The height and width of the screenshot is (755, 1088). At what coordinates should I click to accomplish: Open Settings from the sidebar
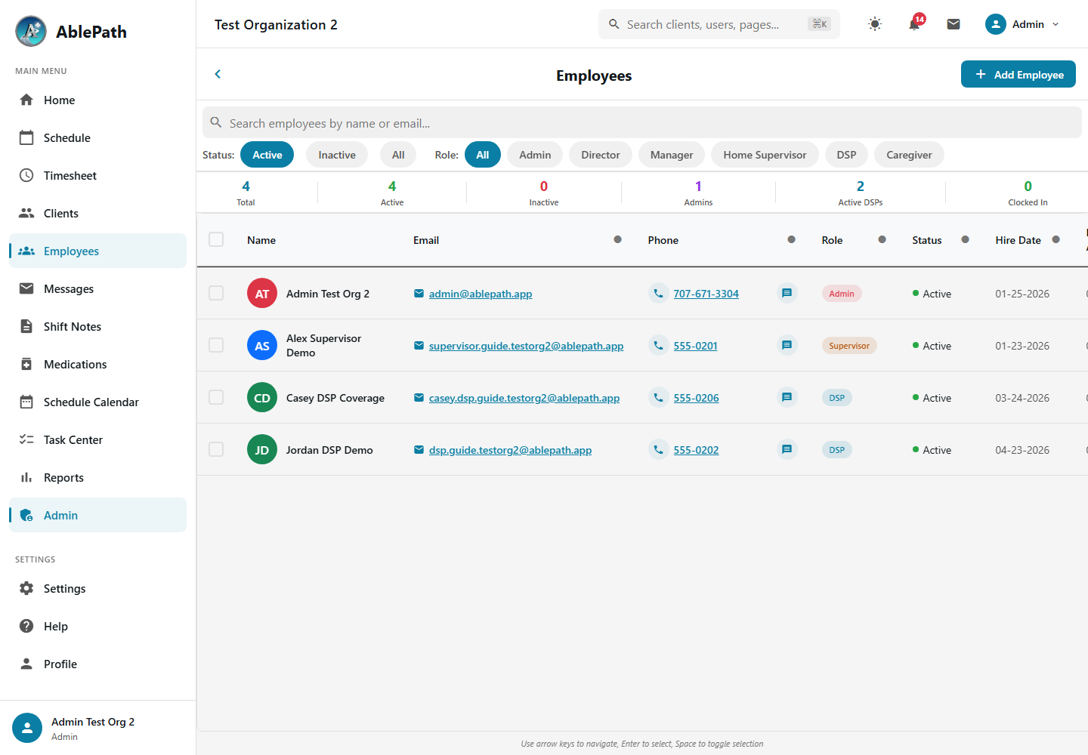click(97, 588)
